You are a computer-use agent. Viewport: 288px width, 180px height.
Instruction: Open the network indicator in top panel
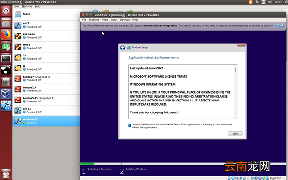[x=257, y=2]
